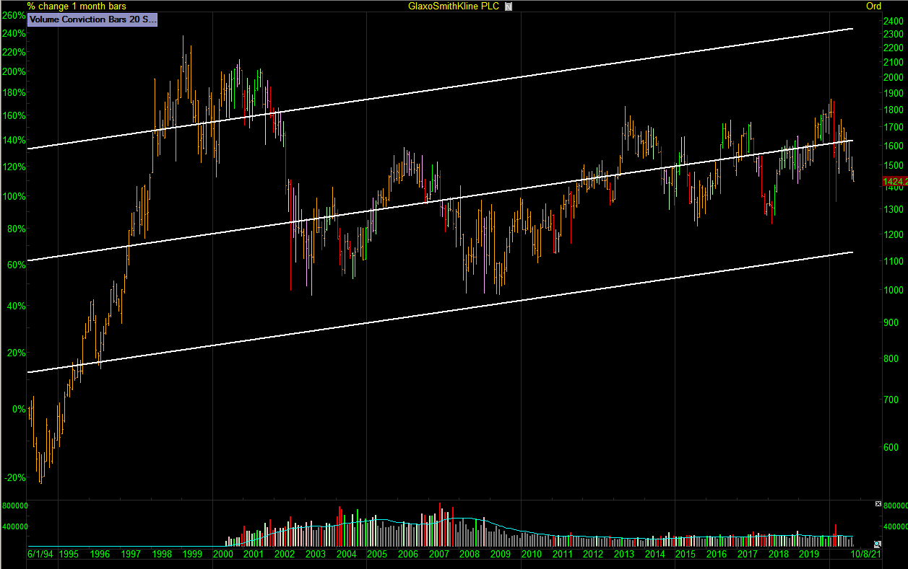
Task: Click the 140% label on percent axis
Action: pos(14,141)
